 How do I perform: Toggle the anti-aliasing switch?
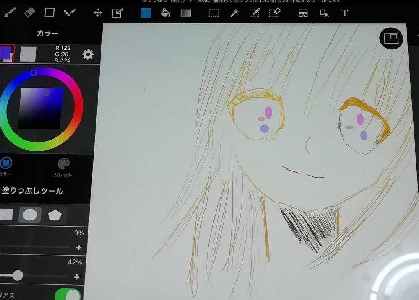pyautogui.click(x=68, y=295)
